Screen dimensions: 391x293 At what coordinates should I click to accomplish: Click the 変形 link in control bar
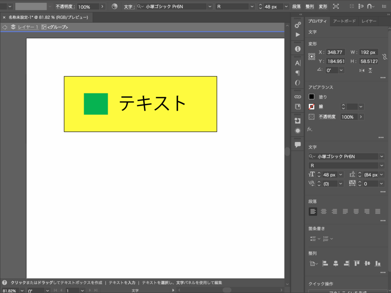pyautogui.click(x=323, y=6)
